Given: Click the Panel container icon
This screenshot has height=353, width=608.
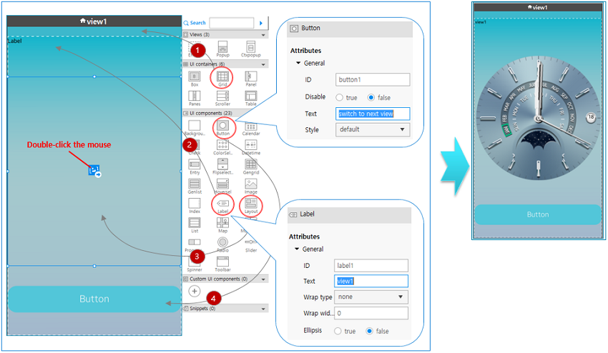Looking at the screenshot, I should point(251,77).
